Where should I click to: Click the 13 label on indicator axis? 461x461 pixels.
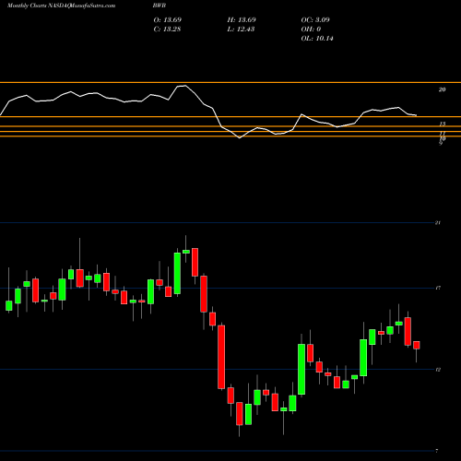tap(442, 124)
